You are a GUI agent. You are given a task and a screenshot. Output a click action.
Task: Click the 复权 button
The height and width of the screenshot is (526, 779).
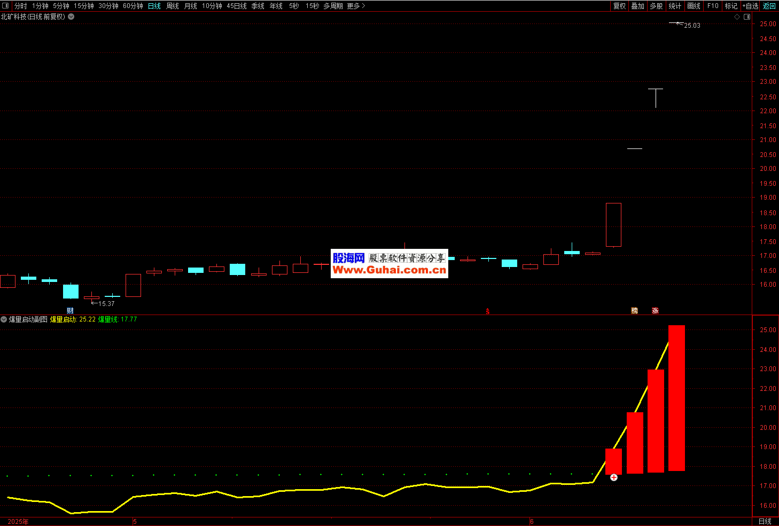tap(619, 6)
